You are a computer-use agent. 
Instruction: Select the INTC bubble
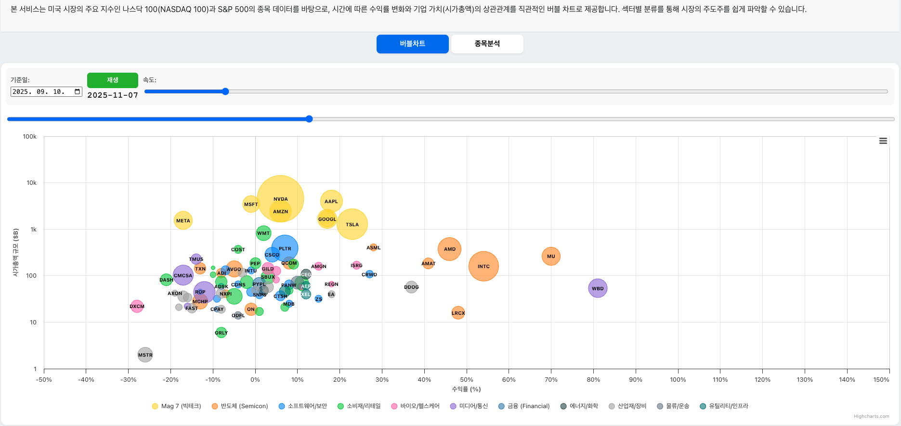point(483,266)
